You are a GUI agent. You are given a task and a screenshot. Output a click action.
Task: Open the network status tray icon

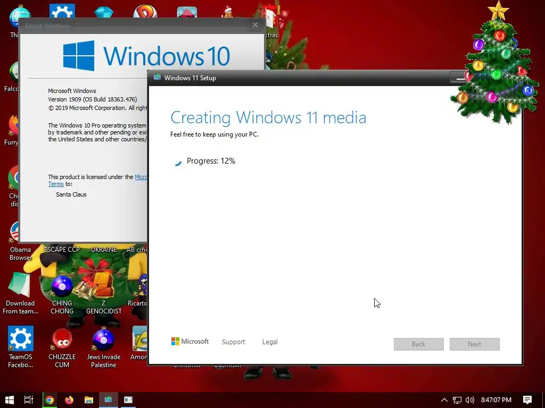point(457,400)
